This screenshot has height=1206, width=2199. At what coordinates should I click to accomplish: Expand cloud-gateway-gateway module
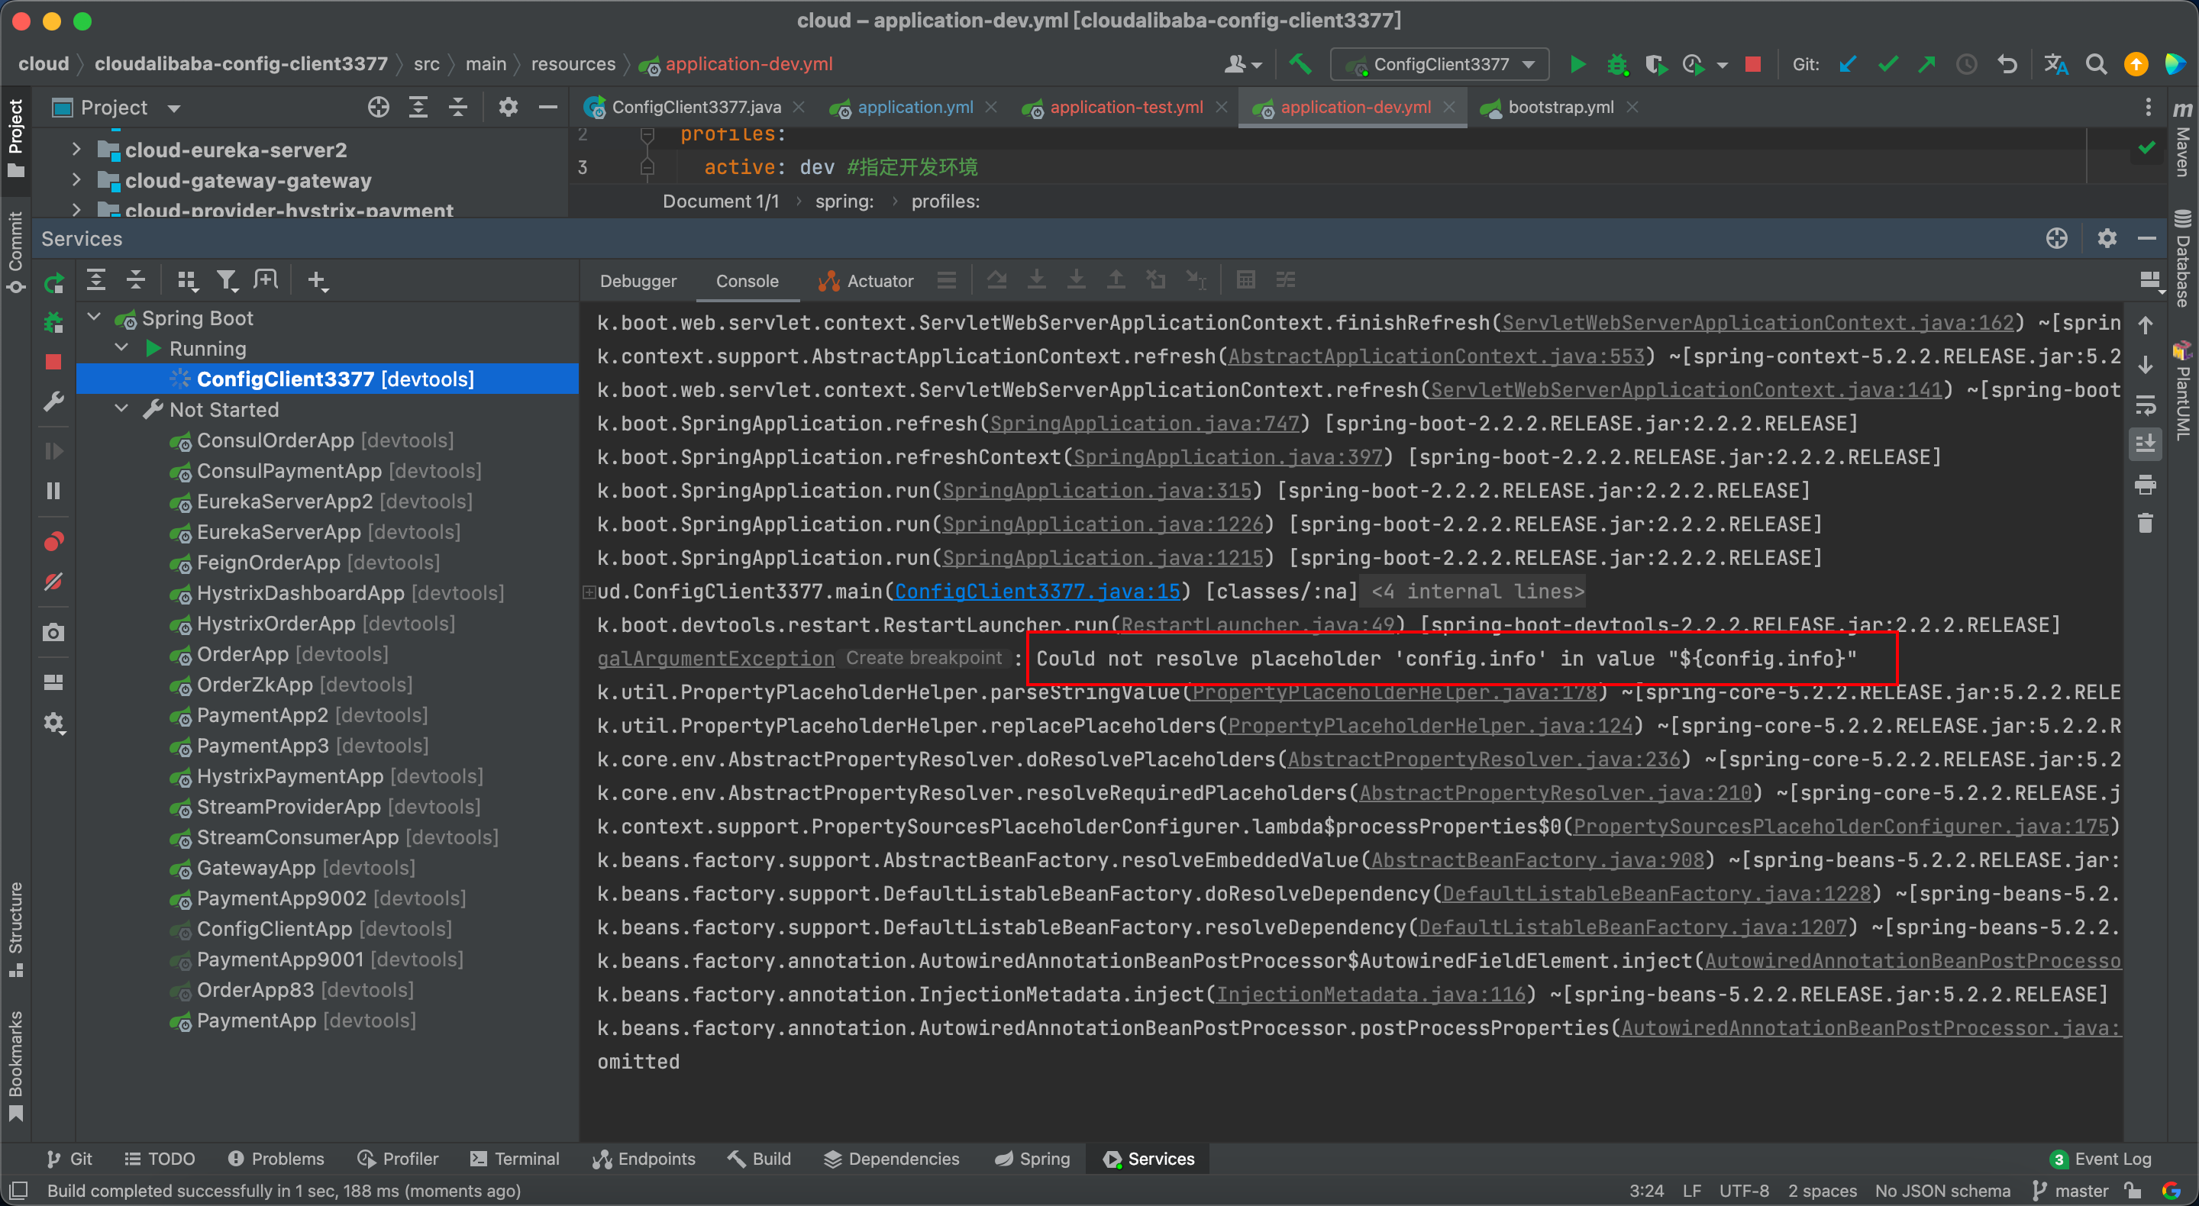(x=77, y=180)
